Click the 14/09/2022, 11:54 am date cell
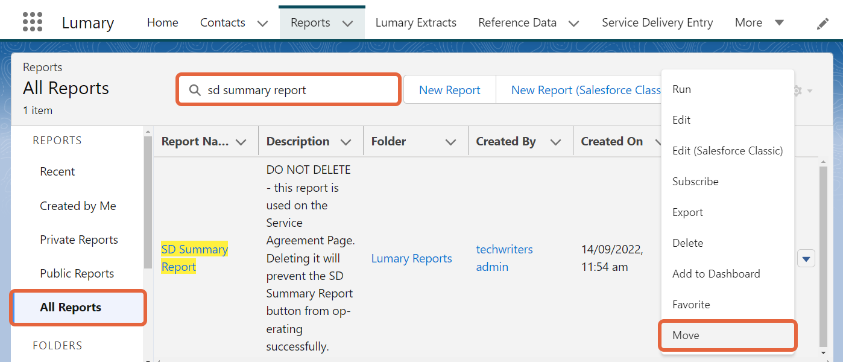The height and width of the screenshot is (362, 843). 612,258
